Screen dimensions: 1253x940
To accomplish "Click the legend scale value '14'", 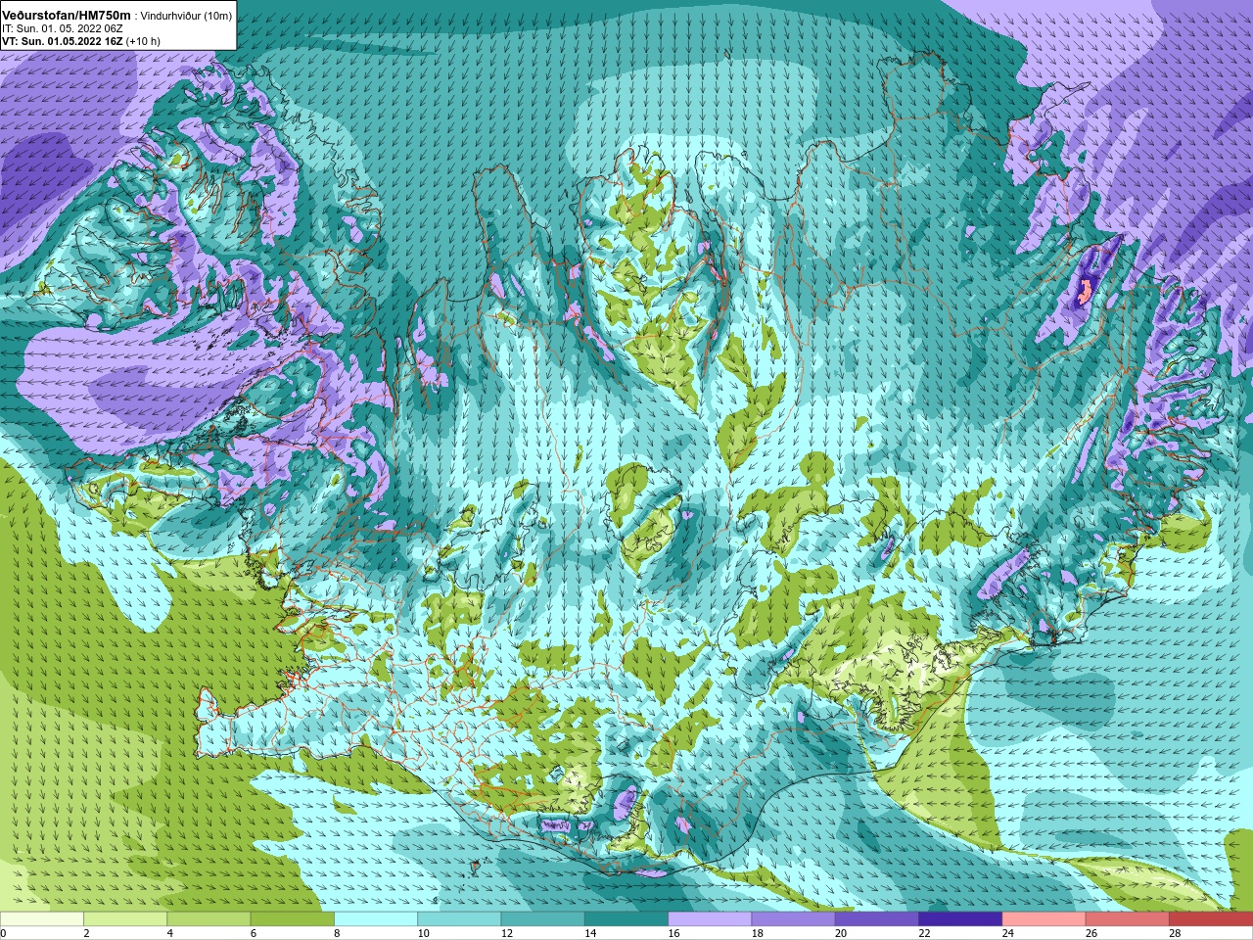I will [x=590, y=933].
